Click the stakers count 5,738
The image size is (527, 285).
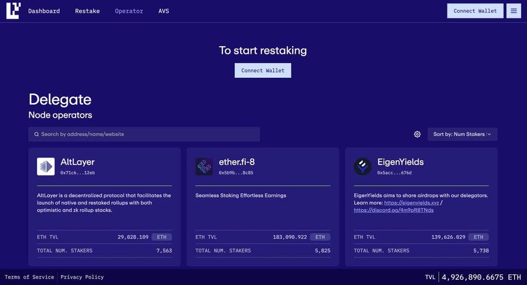(481, 250)
